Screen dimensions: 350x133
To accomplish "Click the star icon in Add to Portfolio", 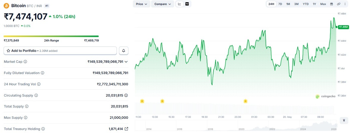I will click(x=9, y=51).
